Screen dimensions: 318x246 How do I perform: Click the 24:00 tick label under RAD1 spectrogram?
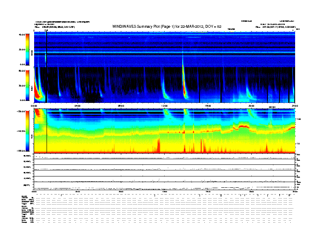pyautogui.click(x=295, y=106)
